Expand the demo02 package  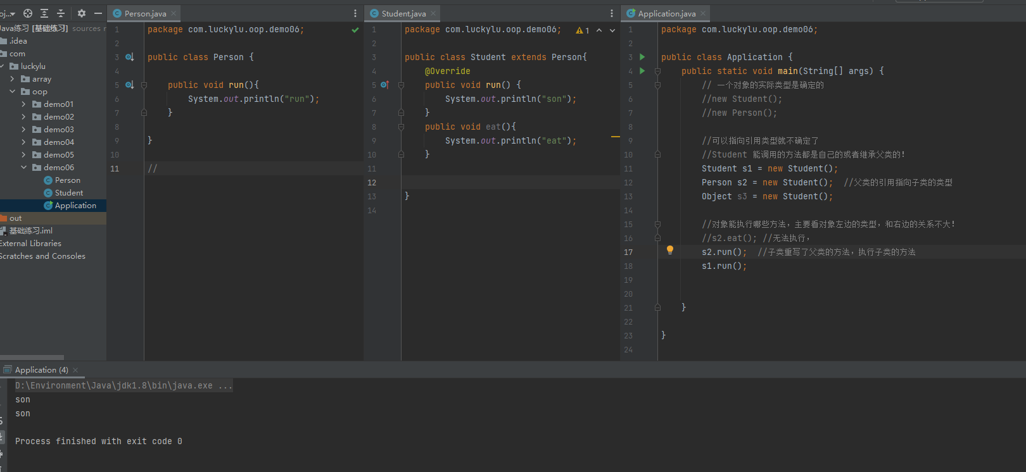[23, 117]
